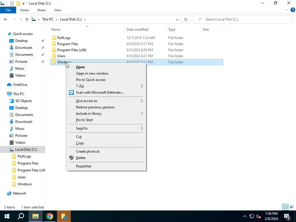Select This PC in navigation pane
296x222 pixels.
tap(19, 94)
